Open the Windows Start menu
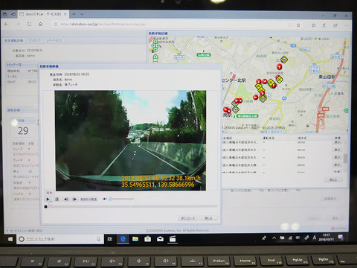Viewport: 357px width, 268px height. 10,239
